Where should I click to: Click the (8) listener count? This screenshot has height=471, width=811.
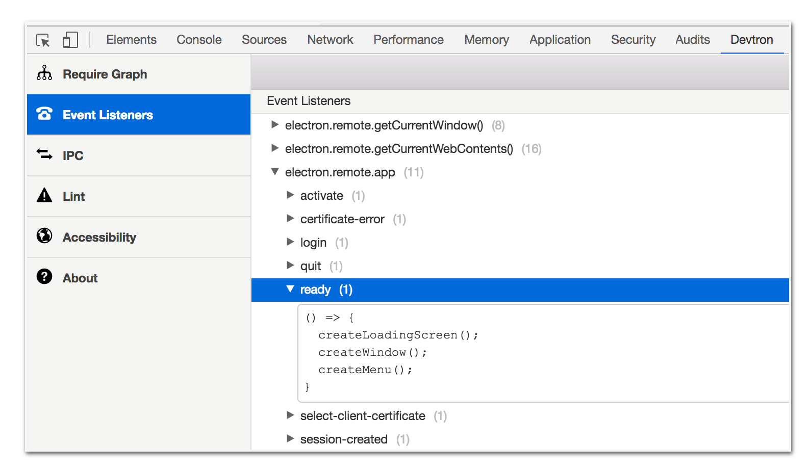point(498,125)
